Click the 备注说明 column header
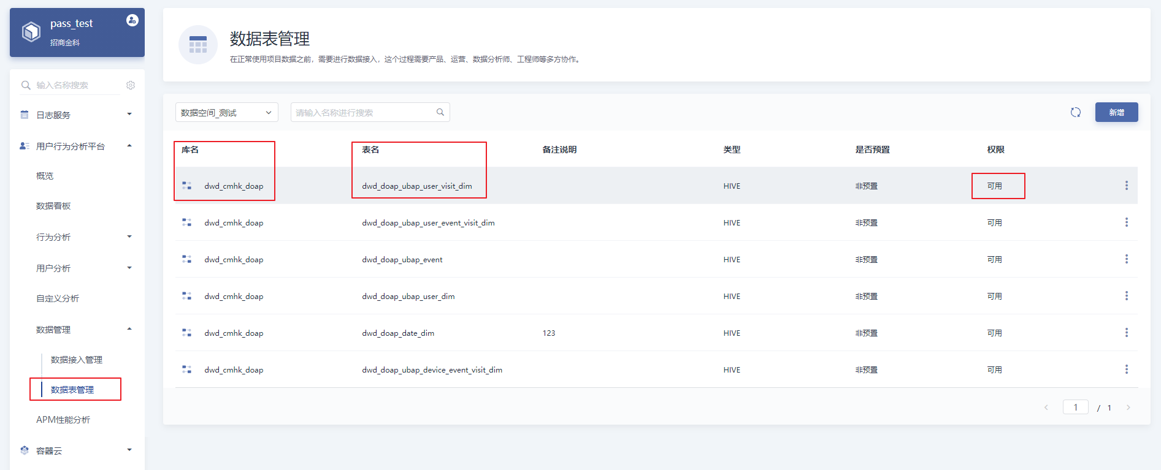This screenshot has height=470, width=1161. pyautogui.click(x=559, y=150)
